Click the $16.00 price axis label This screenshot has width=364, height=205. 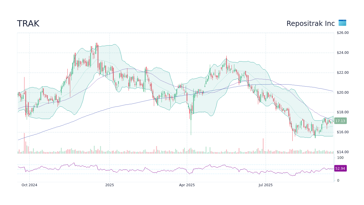tap(343, 132)
